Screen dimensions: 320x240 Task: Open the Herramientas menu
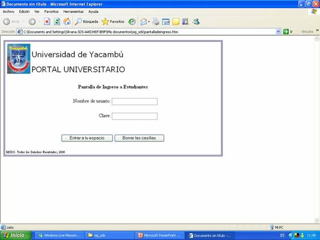click(73, 11)
